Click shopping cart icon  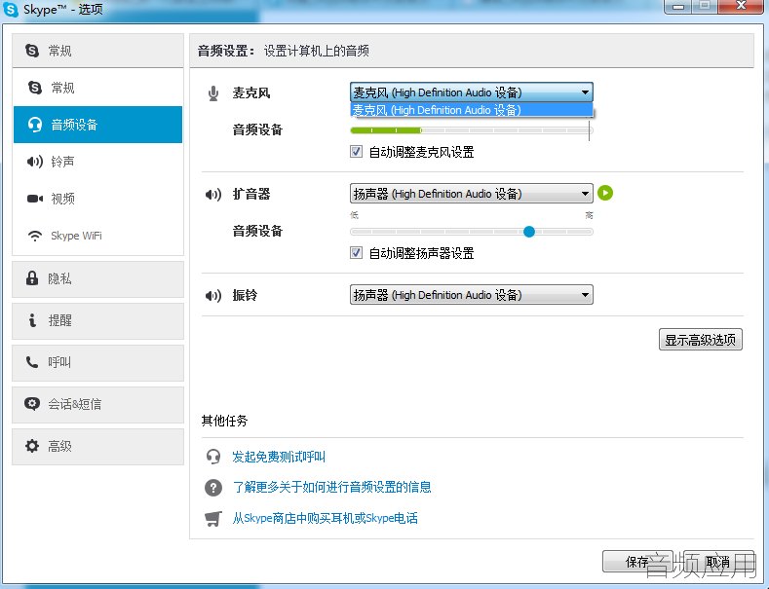pos(213,519)
